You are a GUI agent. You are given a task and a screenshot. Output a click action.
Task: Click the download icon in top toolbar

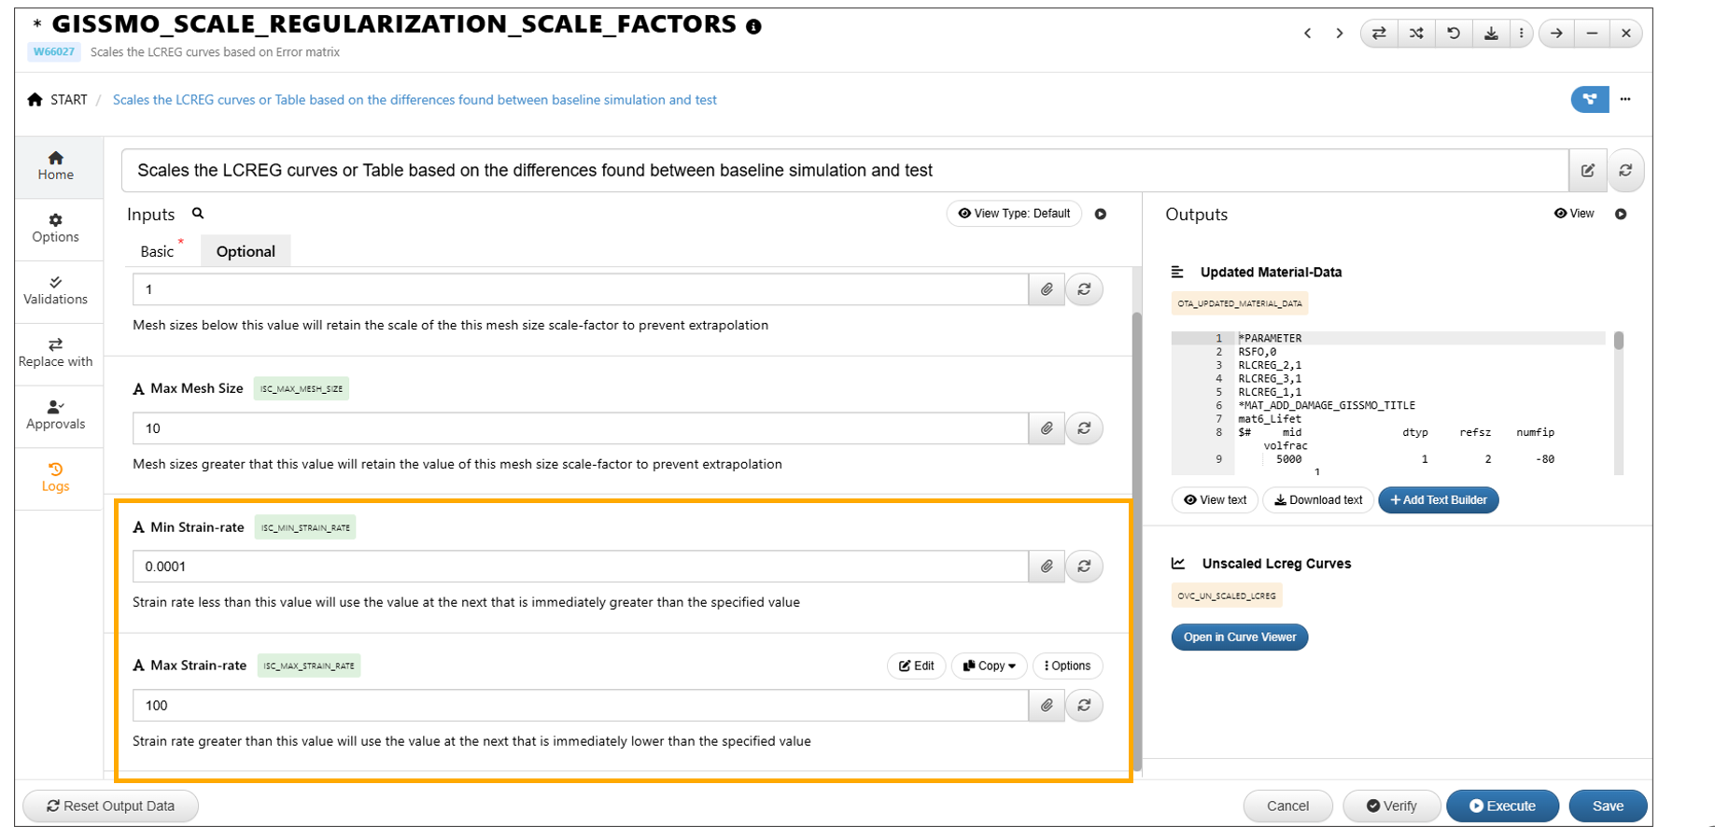1491,34
